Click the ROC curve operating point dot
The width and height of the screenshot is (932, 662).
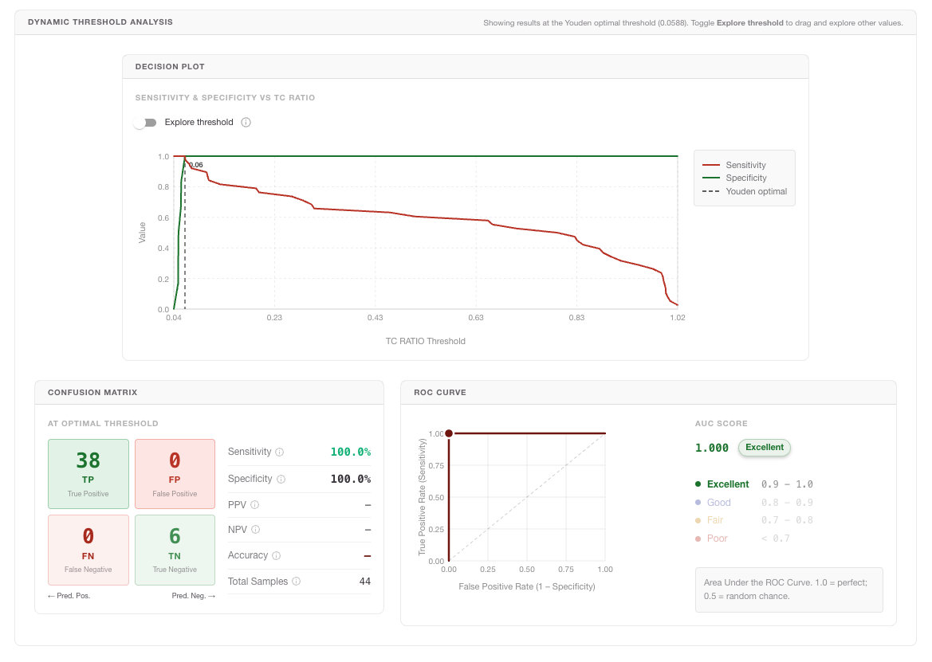(449, 433)
